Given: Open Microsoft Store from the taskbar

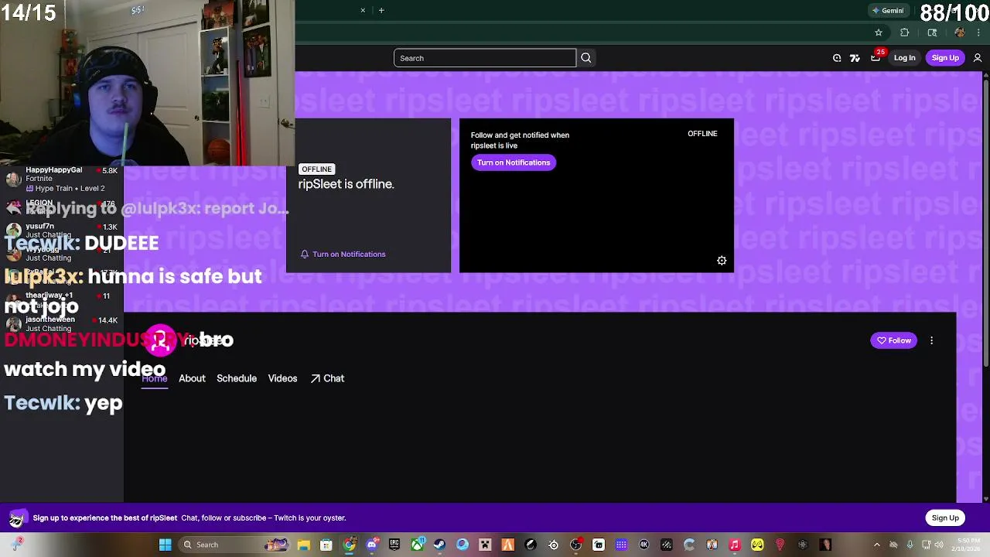Looking at the screenshot, I should point(326,545).
